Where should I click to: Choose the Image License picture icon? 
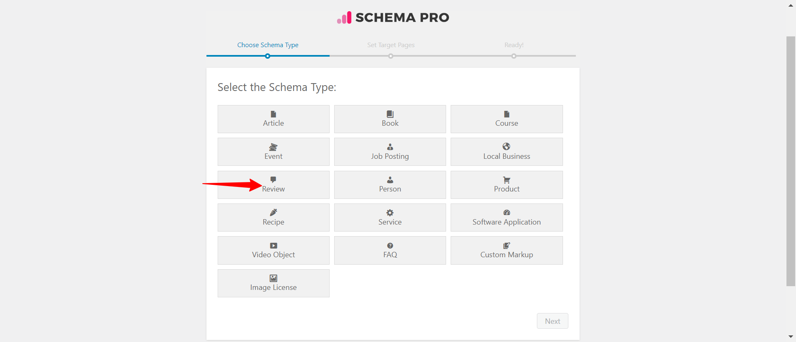pyautogui.click(x=274, y=278)
